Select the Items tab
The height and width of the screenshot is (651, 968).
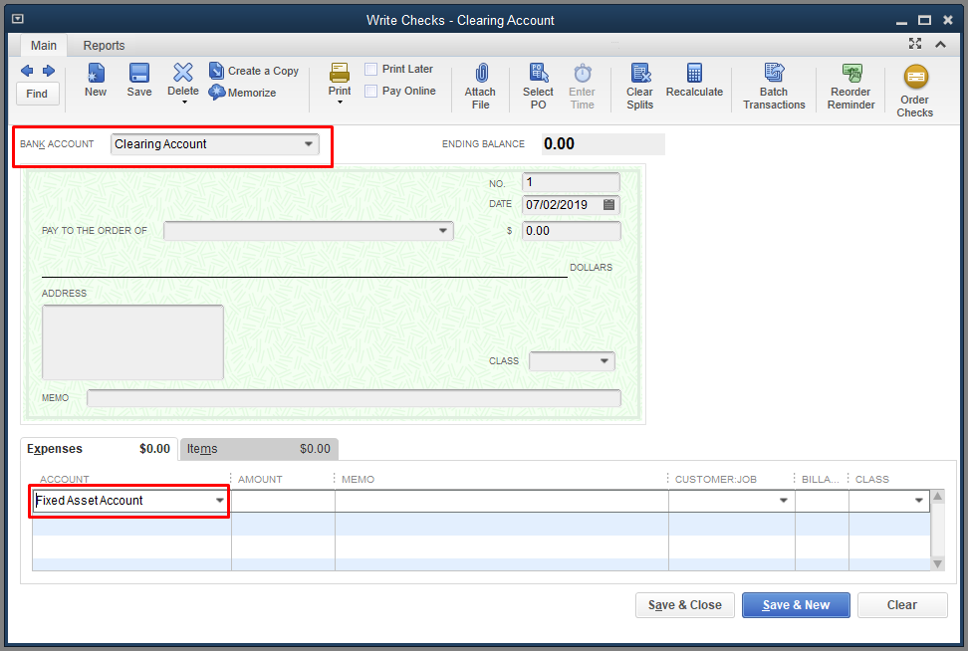tap(259, 449)
